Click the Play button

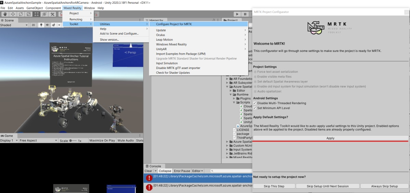point(237,14)
